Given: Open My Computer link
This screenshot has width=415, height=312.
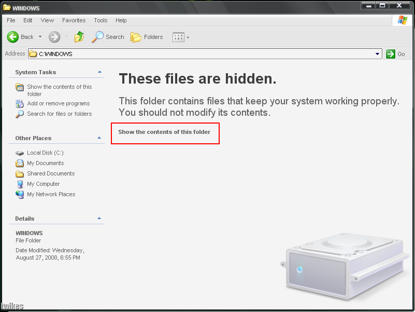Looking at the screenshot, I should point(43,184).
